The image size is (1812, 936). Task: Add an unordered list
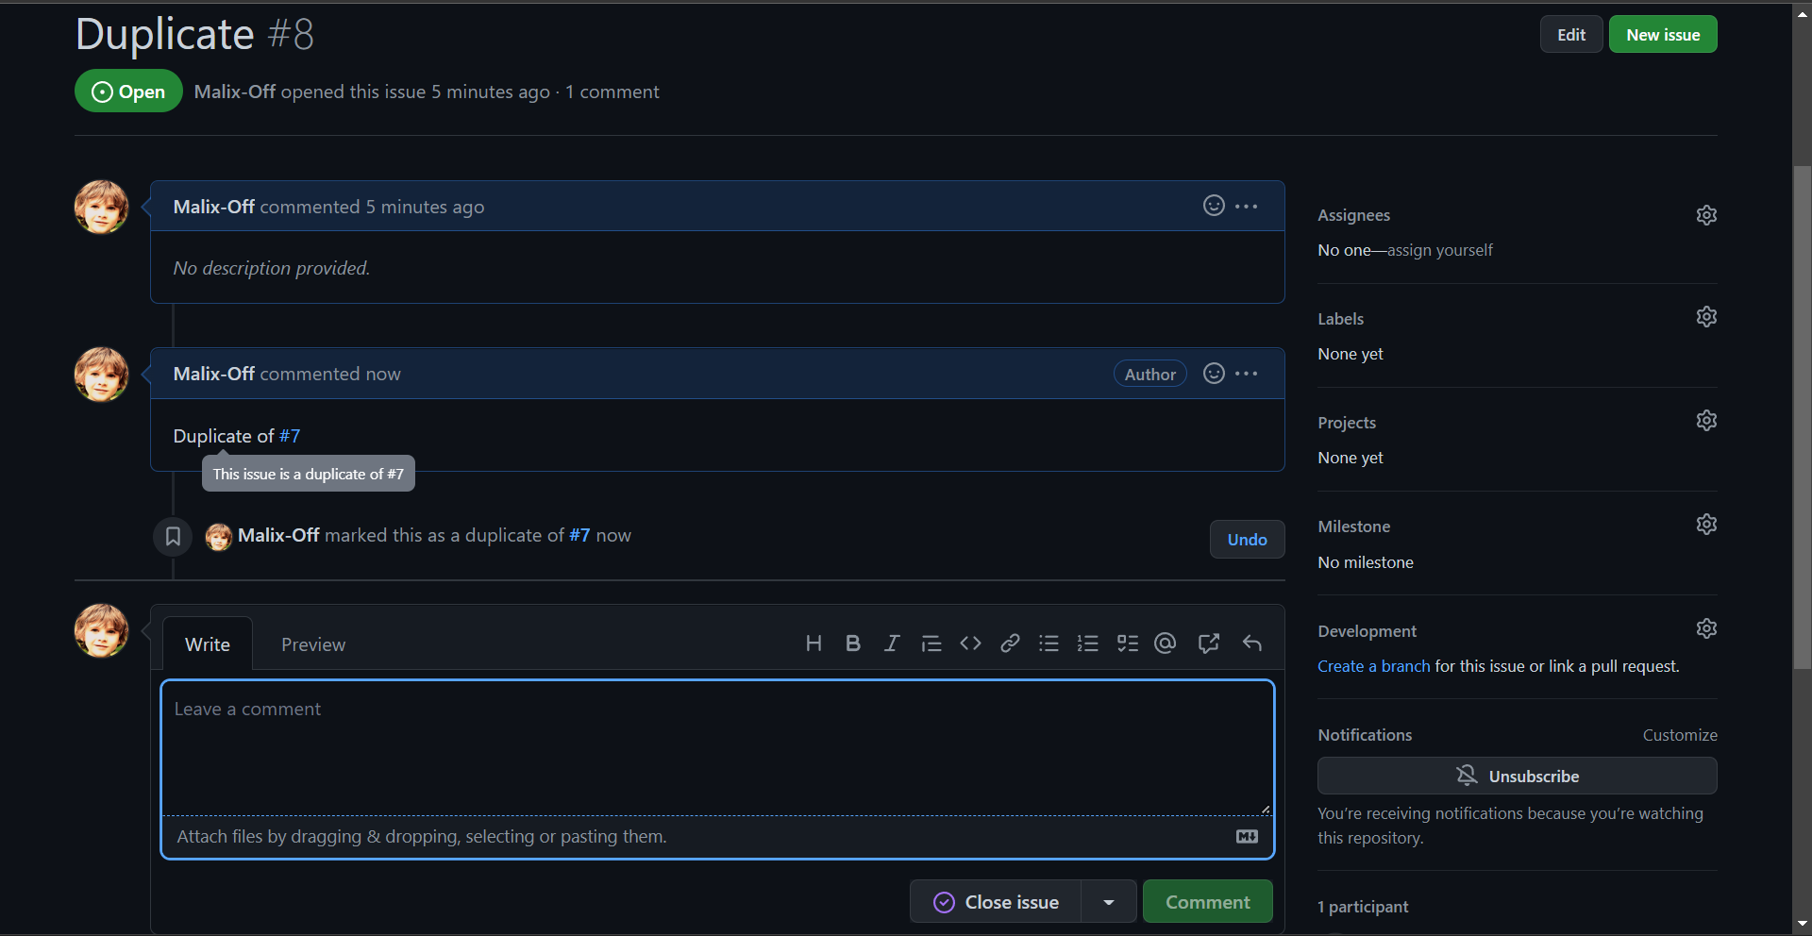click(1049, 643)
